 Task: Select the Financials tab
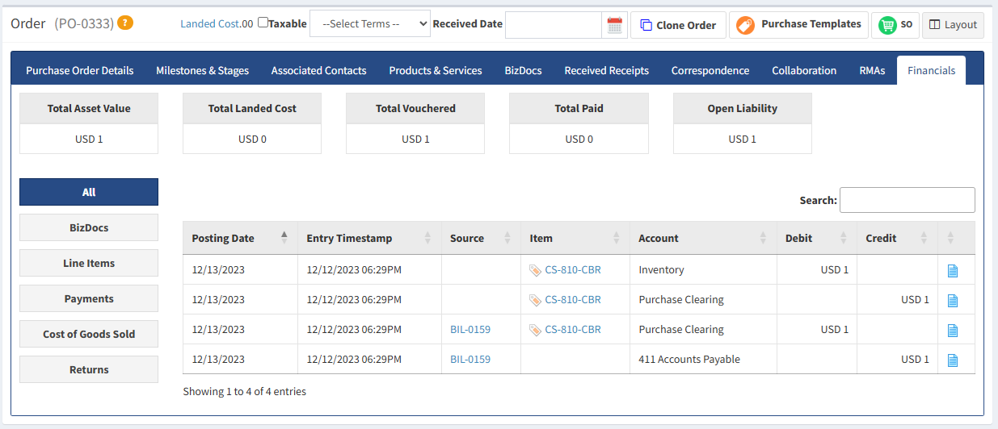coord(931,70)
